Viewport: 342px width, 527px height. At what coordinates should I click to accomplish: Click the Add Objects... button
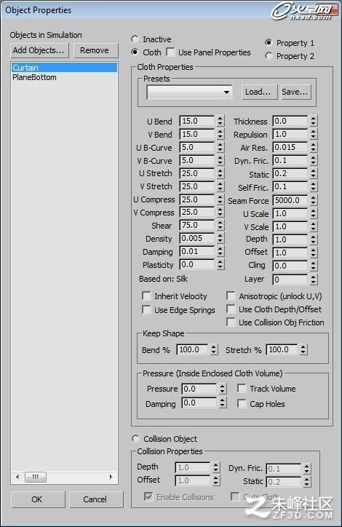(39, 50)
